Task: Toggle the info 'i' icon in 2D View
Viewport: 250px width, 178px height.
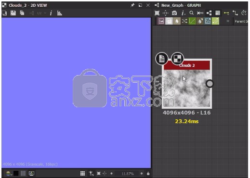Action: pyautogui.click(x=51, y=13)
